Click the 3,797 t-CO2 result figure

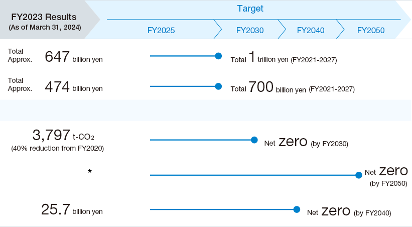(x=63, y=135)
